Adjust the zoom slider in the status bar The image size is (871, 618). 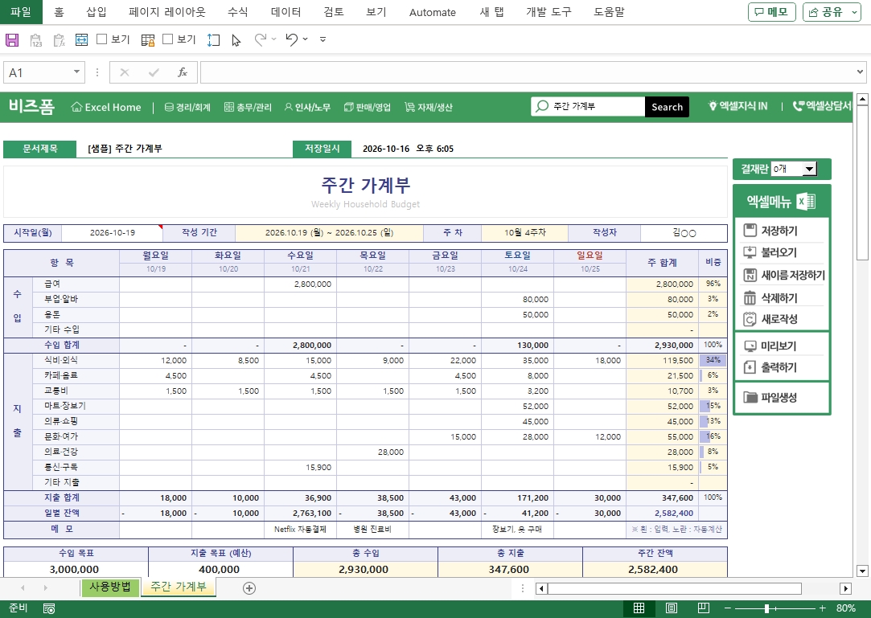pyautogui.click(x=766, y=608)
